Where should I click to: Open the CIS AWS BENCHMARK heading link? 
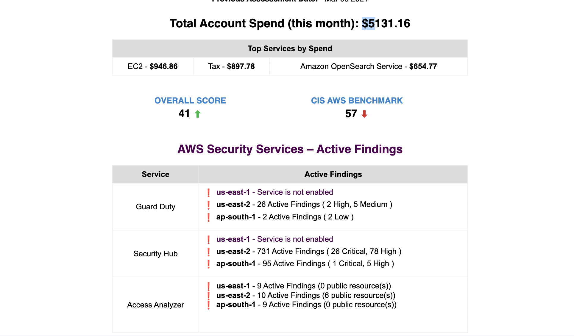[357, 101]
